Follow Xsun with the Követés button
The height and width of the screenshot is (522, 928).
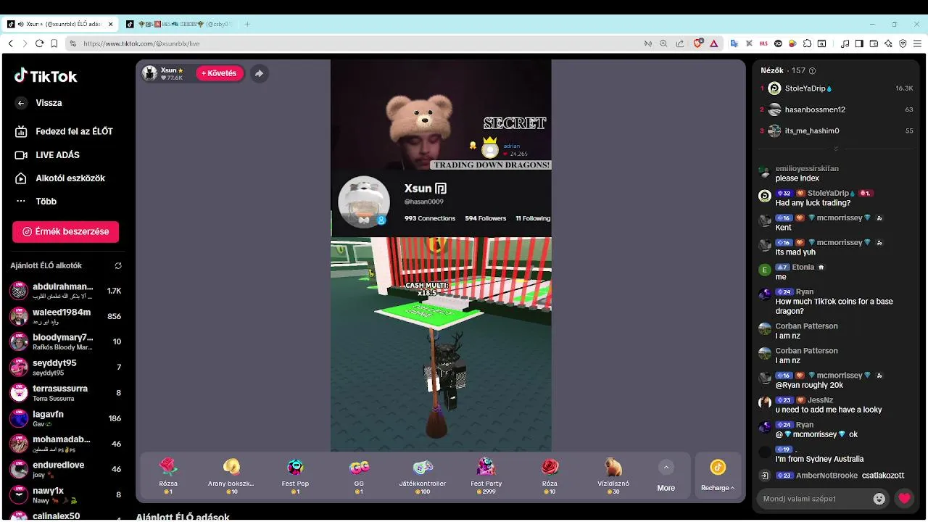coord(219,73)
